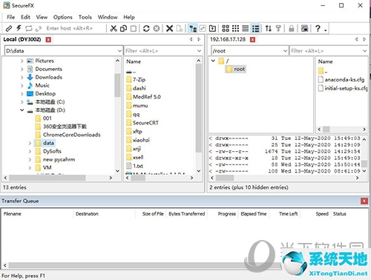Expand the local disk (C:) node
Image resolution: width=371 pixels, height=280 pixels.
[22, 101]
